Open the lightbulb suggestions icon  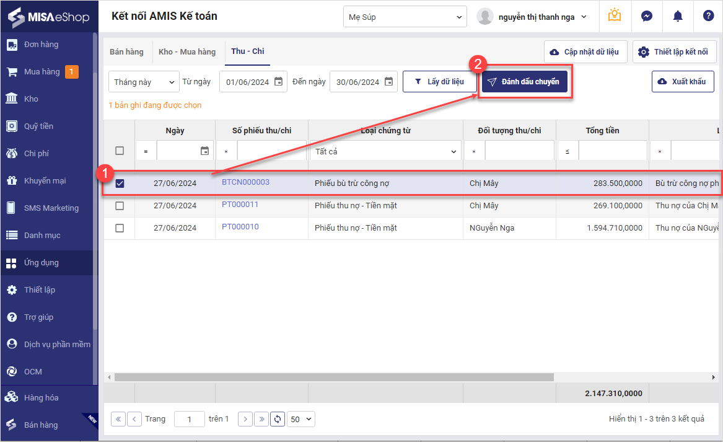click(614, 15)
